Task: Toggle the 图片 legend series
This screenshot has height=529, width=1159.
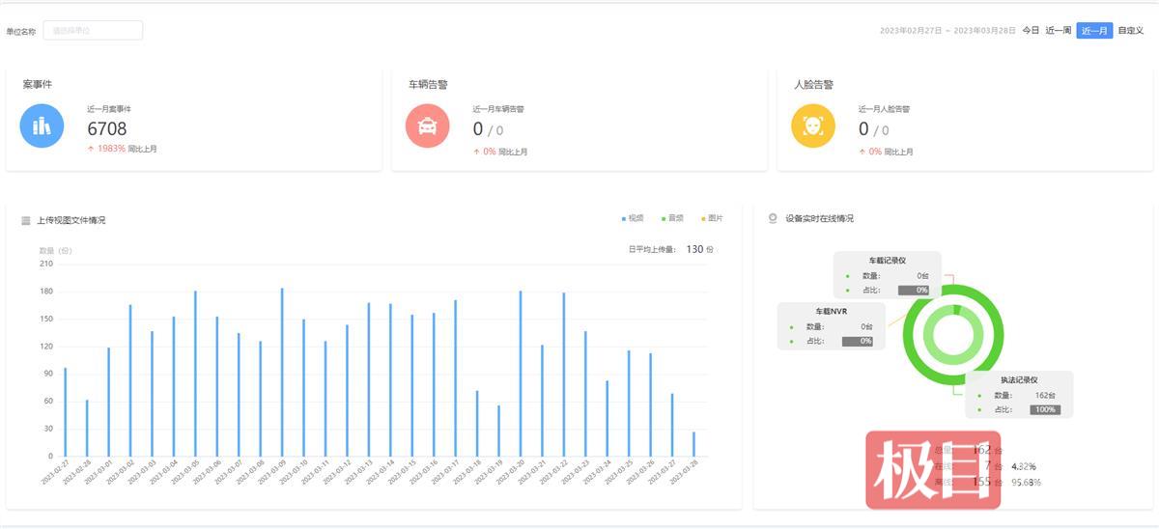Action: [711, 218]
